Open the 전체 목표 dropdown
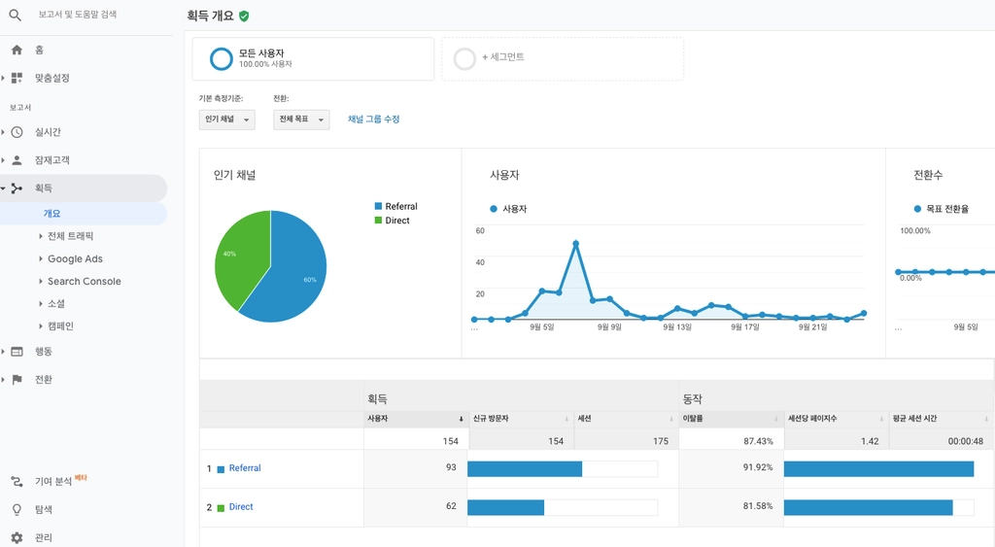Image resolution: width=995 pixels, height=547 pixels. coord(301,120)
